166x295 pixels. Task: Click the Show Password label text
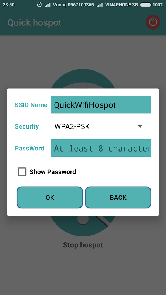(53, 172)
